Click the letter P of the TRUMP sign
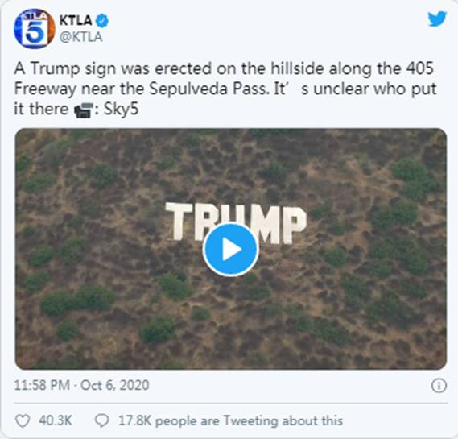Image resolution: width=458 pixels, height=439 pixels. click(296, 225)
